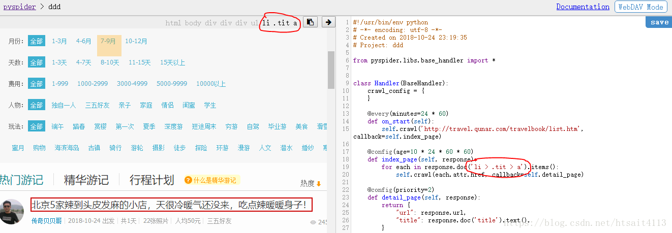Open author profile 传奇贝贝哥
Image resolution: width=672 pixels, height=233 pixels.
(47, 221)
